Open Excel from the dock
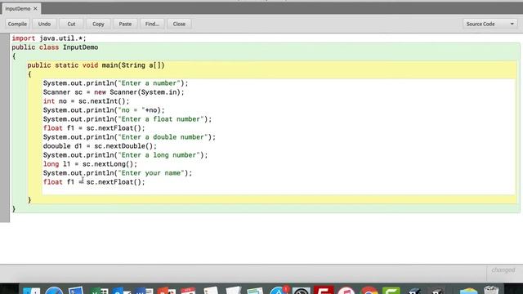The width and height of the screenshot is (523, 294). 99,291
